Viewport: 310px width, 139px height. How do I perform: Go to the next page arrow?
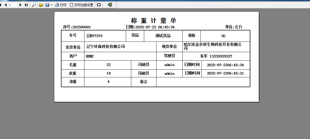20,5
